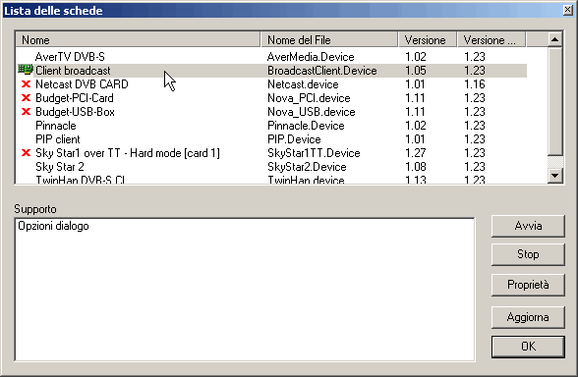Viewport: 578px width, 377px height.
Task: Click red X icon beside Sky Star1 over TT
Action: tap(26, 153)
